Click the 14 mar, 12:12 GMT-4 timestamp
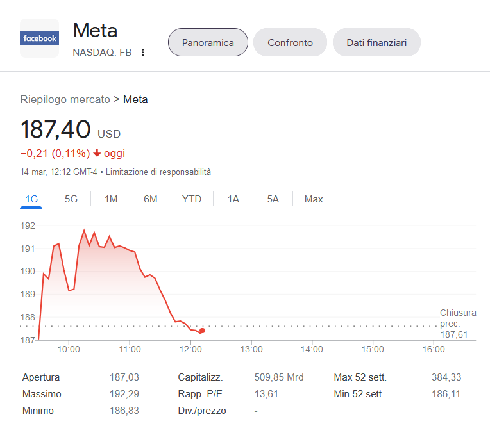This screenshot has height=426, width=490. click(59, 172)
